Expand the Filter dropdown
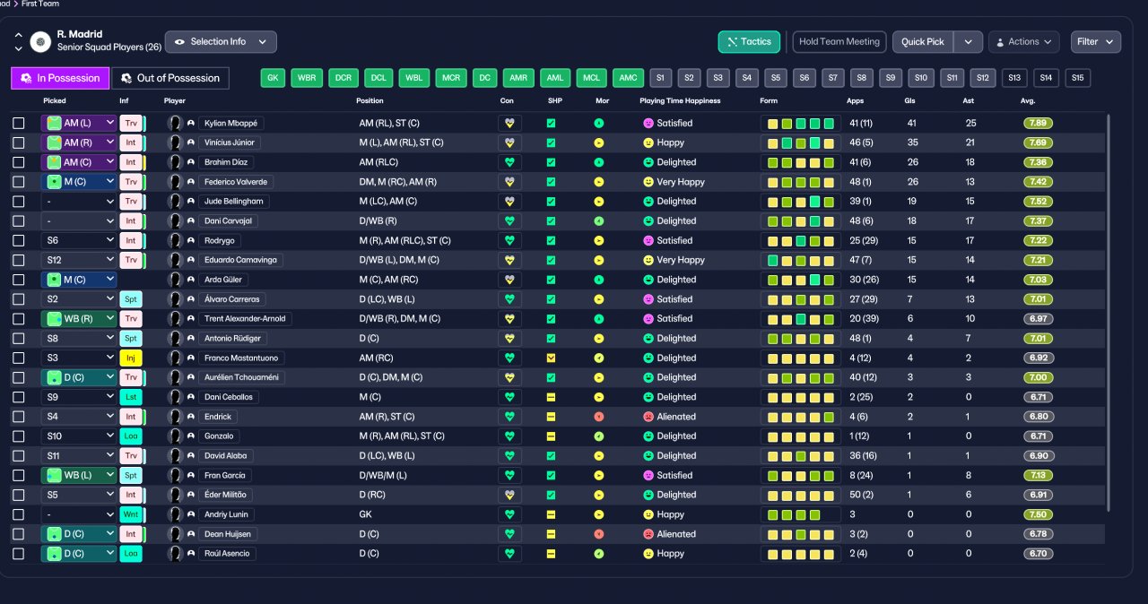The width and height of the screenshot is (1148, 604). click(x=1096, y=42)
